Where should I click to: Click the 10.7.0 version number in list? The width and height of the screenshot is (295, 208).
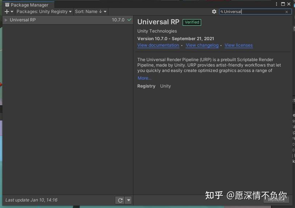(x=118, y=20)
